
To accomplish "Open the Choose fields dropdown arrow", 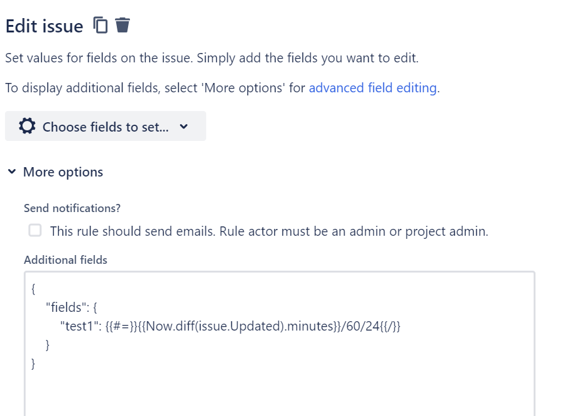I will [184, 127].
